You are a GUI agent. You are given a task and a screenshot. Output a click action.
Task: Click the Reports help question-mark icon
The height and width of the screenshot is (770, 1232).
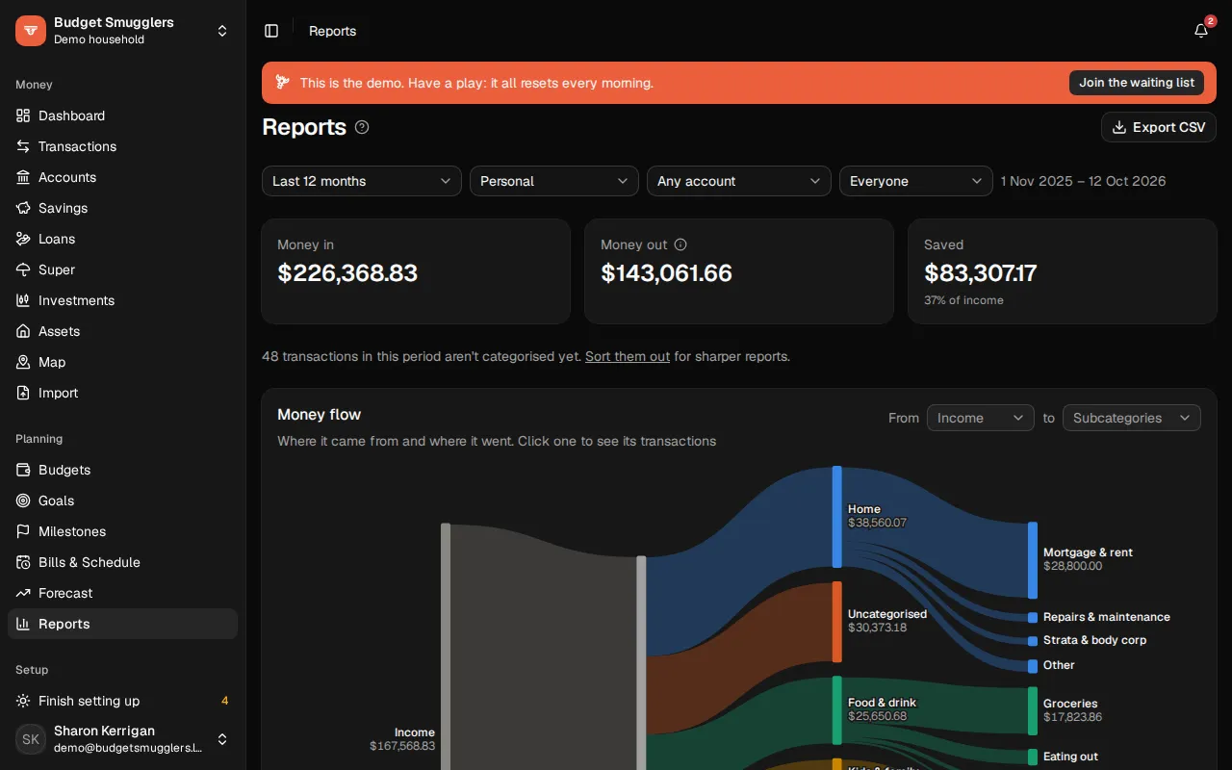click(x=362, y=127)
